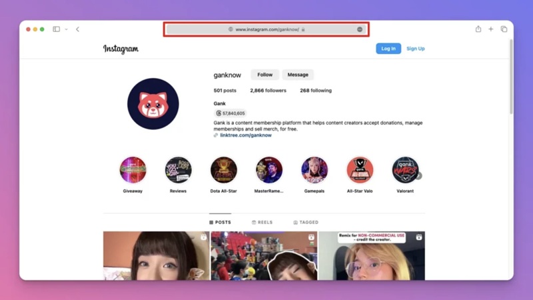Click the more options circle in address bar
Viewport: 533px width, 300px height.
pos(360,29)
